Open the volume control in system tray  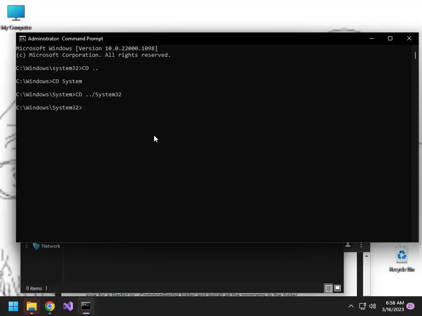373,306
